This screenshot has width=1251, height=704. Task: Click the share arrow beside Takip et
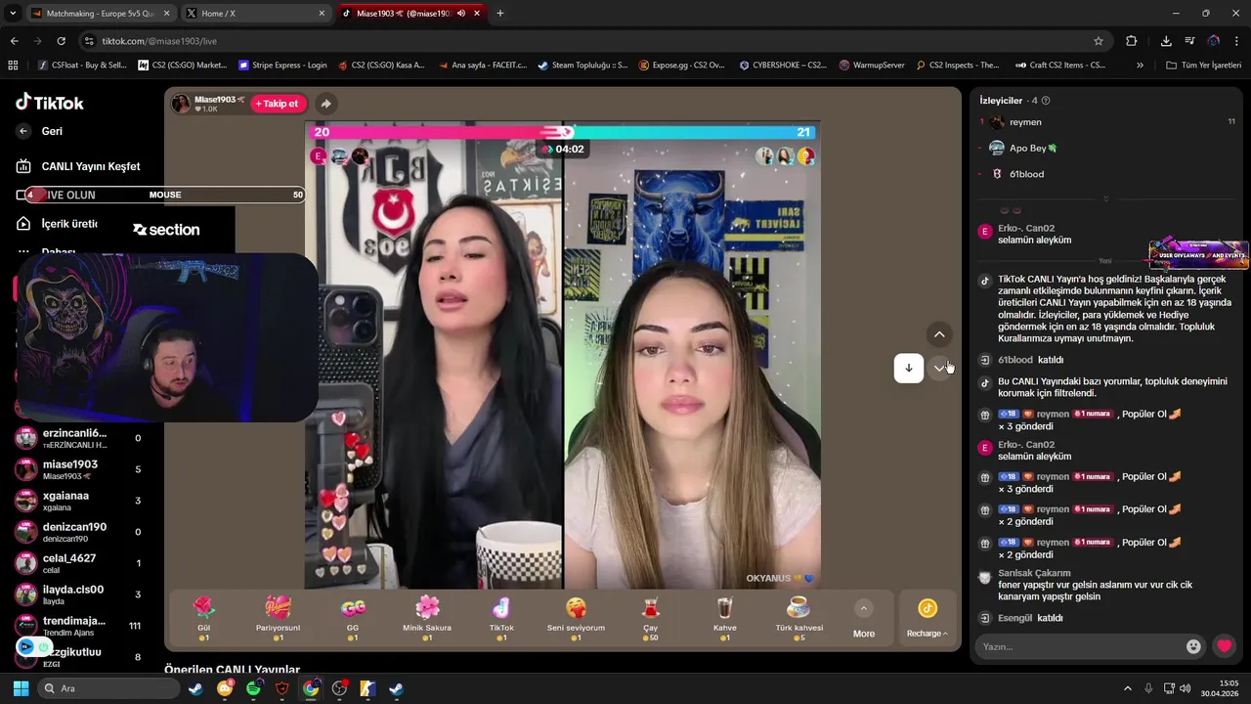click(325, 104)
